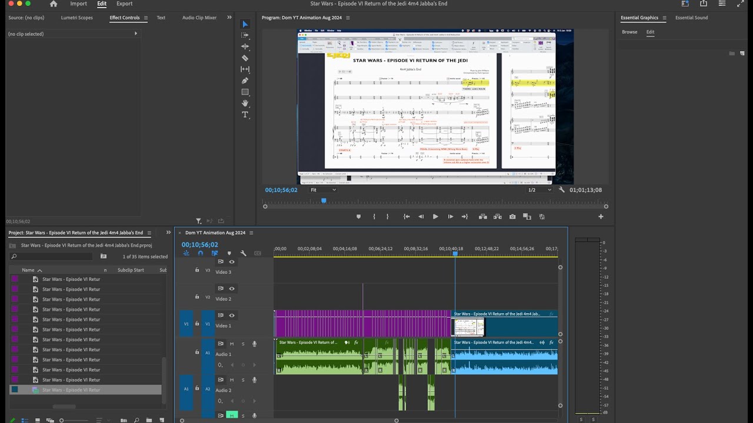Open the Program monitor panel menu

pos(348,18)
